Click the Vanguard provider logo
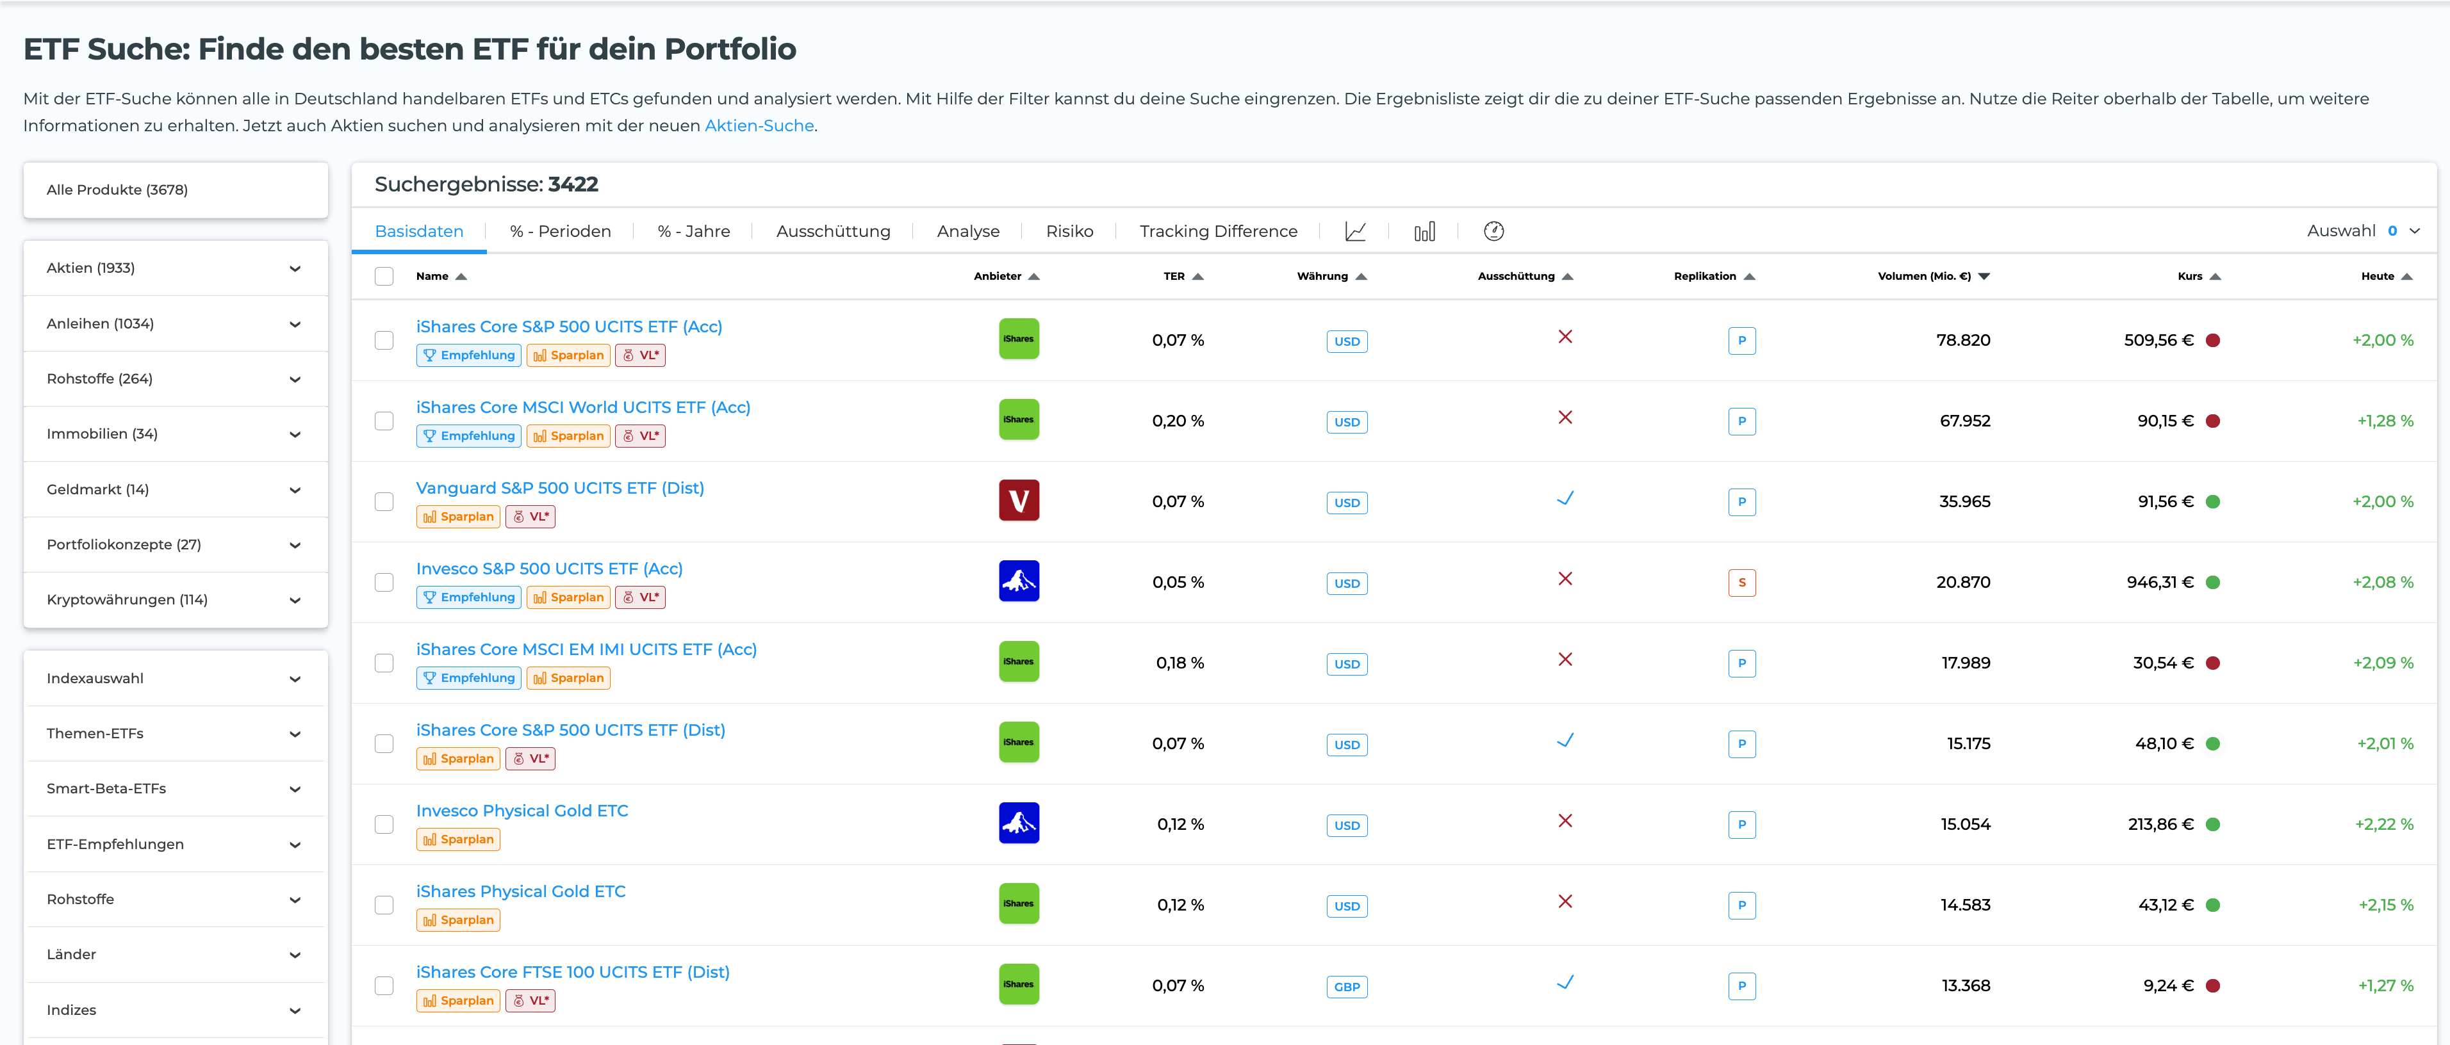The width and height of the screenshot is (2450, 1045). (x=1019, y=500)
